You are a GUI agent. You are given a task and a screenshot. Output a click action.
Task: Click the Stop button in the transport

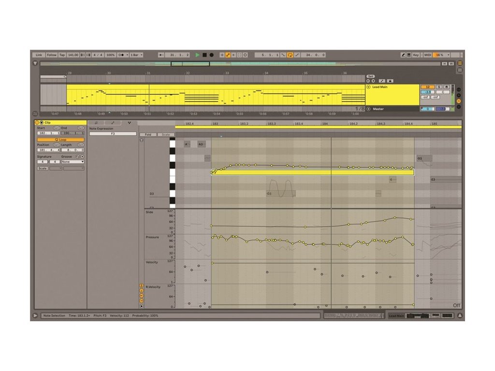click(204, 55)
